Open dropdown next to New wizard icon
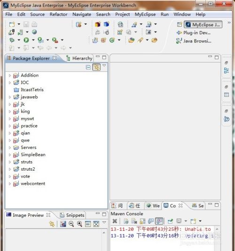 [19, 24]
